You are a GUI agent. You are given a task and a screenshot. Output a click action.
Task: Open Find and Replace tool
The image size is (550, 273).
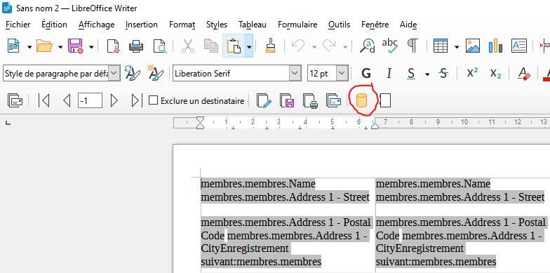point(367,46)
